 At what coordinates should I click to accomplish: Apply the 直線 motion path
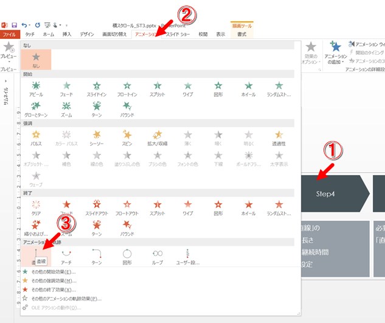pos(36,257)
